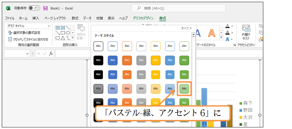Switch to the ページ レイアウト tab
Image resolution: width=292 pixels, height=129 pixels.
55,18
